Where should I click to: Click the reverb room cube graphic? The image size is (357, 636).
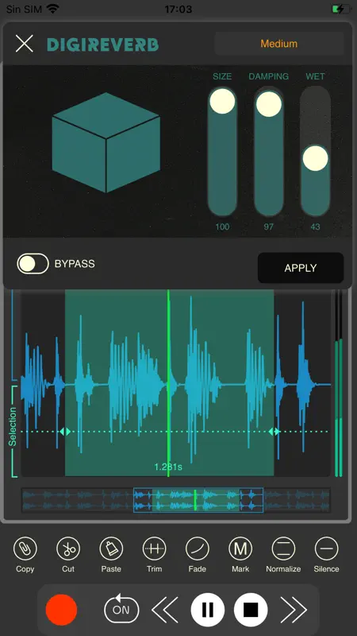pos(106,142)
